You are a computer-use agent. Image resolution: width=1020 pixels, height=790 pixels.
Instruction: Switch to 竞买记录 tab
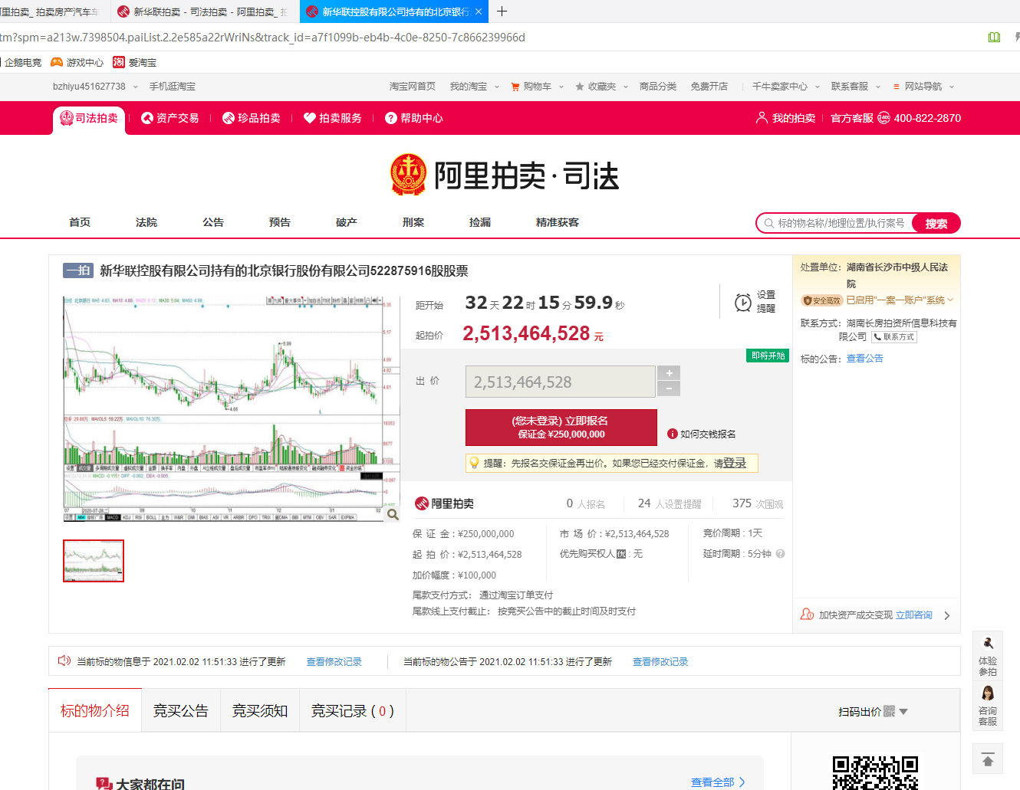[x=353, y=710]
